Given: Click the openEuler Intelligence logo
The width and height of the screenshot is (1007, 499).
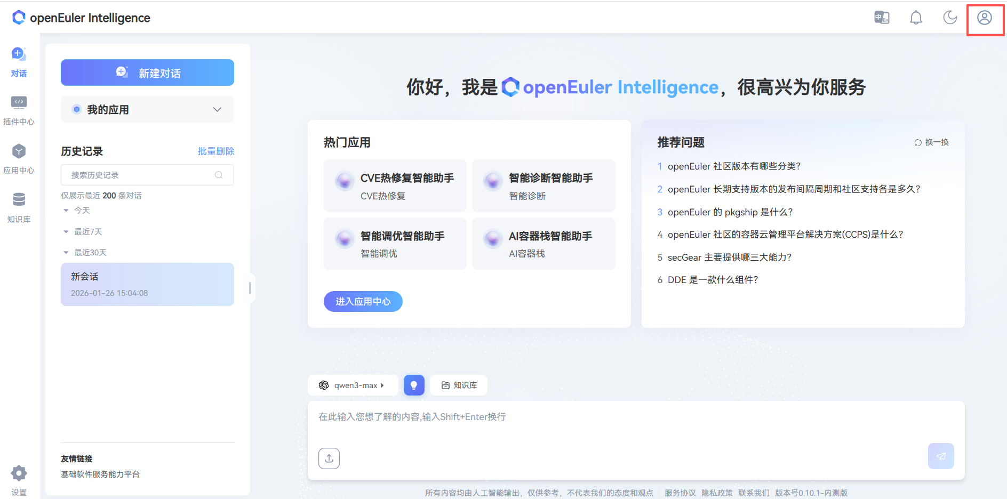Looking at the screenshot, I should pos(81,18).
